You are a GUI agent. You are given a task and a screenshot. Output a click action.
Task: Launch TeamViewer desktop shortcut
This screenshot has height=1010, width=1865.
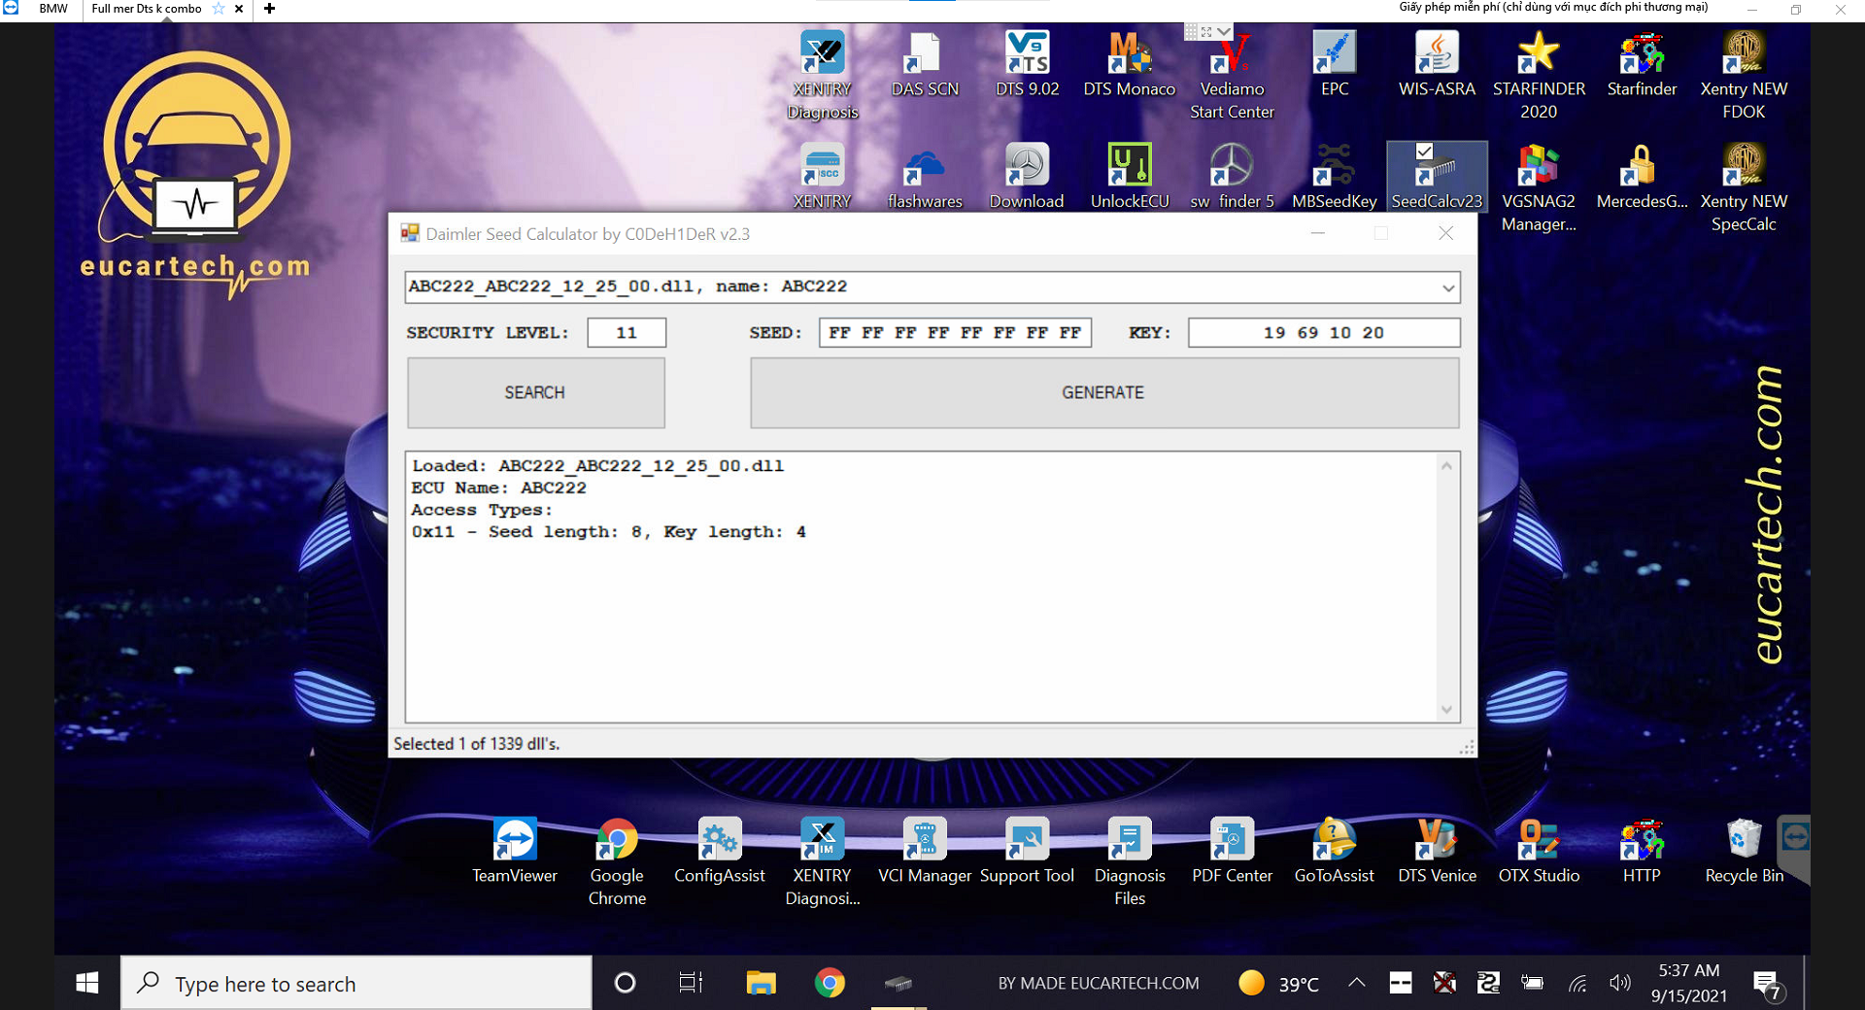515,851
